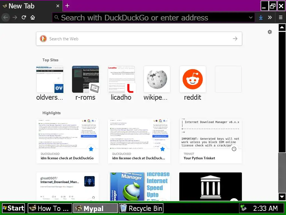
Task: Click the system tray network icon
Action: pos(244,208)
